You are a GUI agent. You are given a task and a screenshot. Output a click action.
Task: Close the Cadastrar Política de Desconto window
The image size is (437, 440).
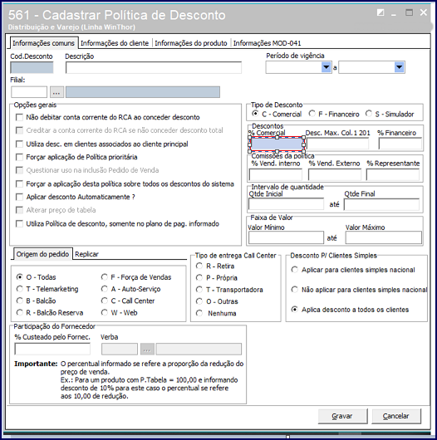pos(423,12)
